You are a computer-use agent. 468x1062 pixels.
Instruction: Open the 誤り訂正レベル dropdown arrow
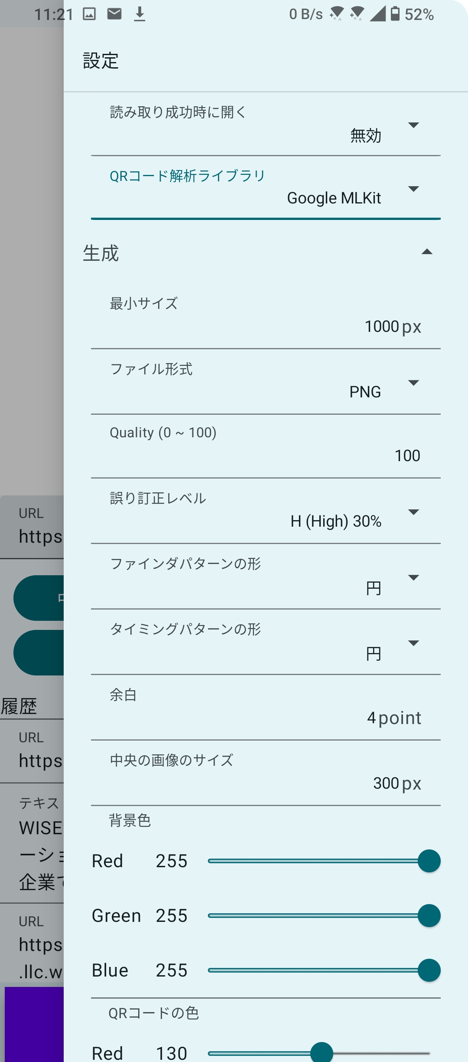click(x=413, y=512)
